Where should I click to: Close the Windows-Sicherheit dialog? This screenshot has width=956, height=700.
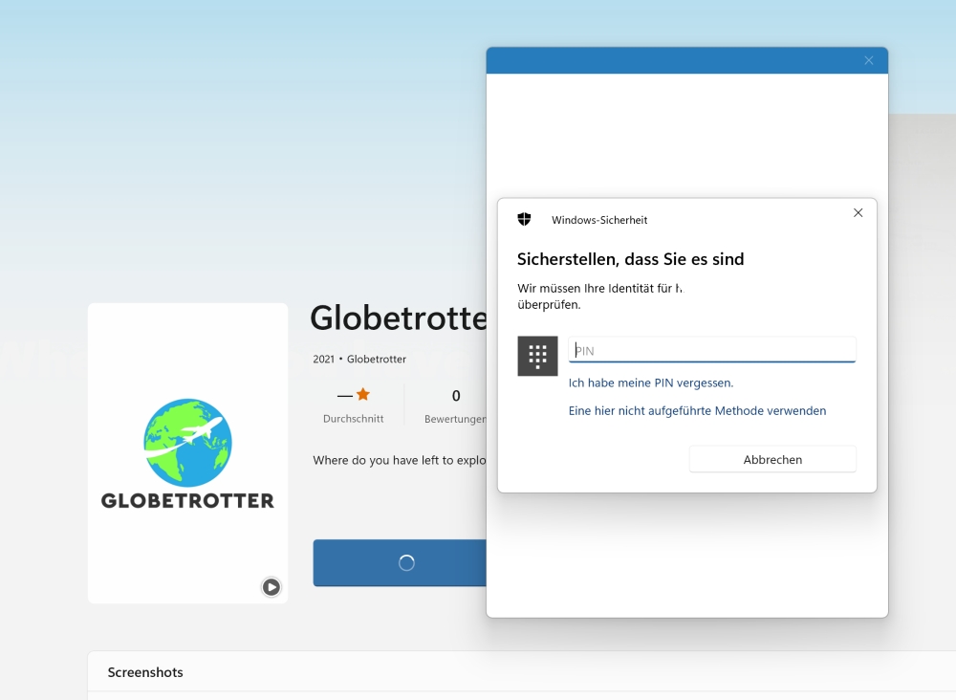point(858,213)
